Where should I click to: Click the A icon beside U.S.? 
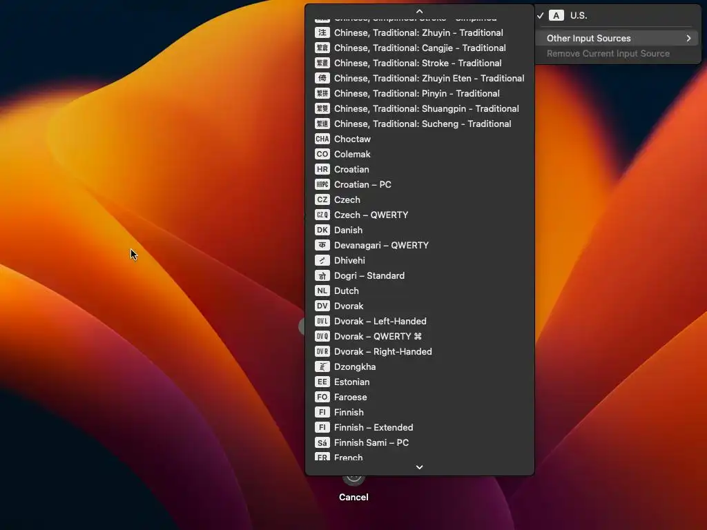point(556,15)
